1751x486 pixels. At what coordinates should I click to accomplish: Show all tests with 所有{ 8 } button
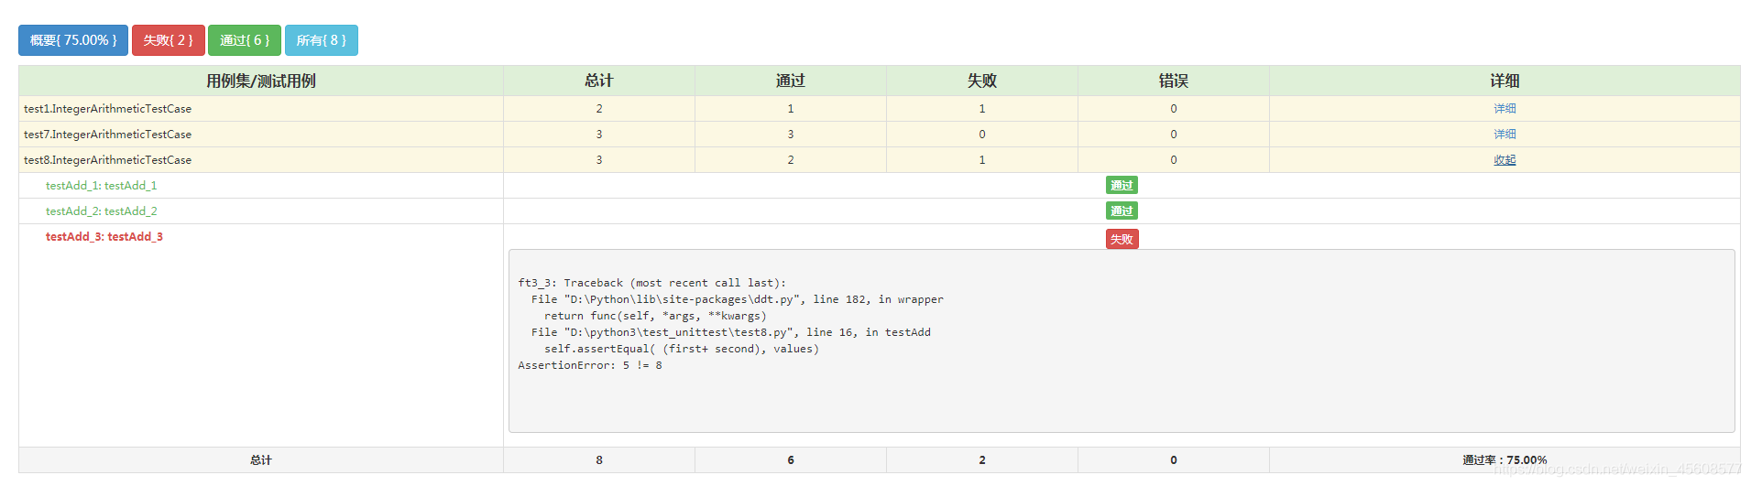click(321, 40)
